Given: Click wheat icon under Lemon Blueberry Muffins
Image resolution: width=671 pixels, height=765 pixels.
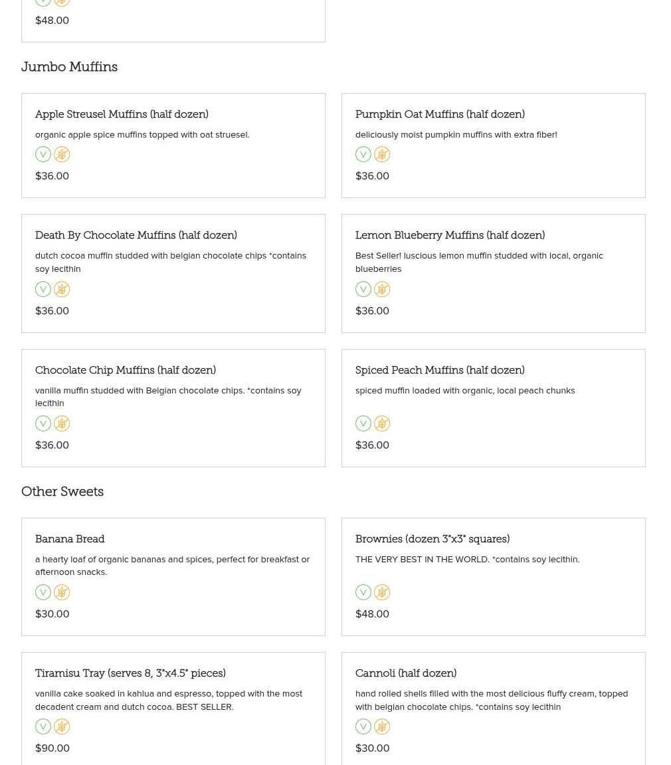Looking at the screenshot, I should point(382,289).
